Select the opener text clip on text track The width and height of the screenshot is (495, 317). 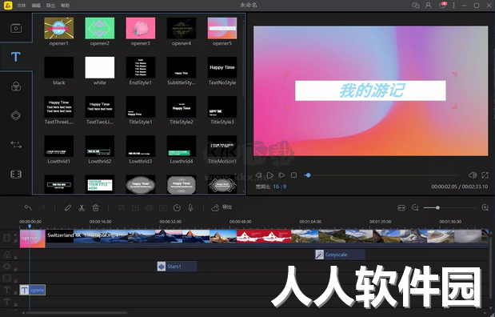point(33,290)
